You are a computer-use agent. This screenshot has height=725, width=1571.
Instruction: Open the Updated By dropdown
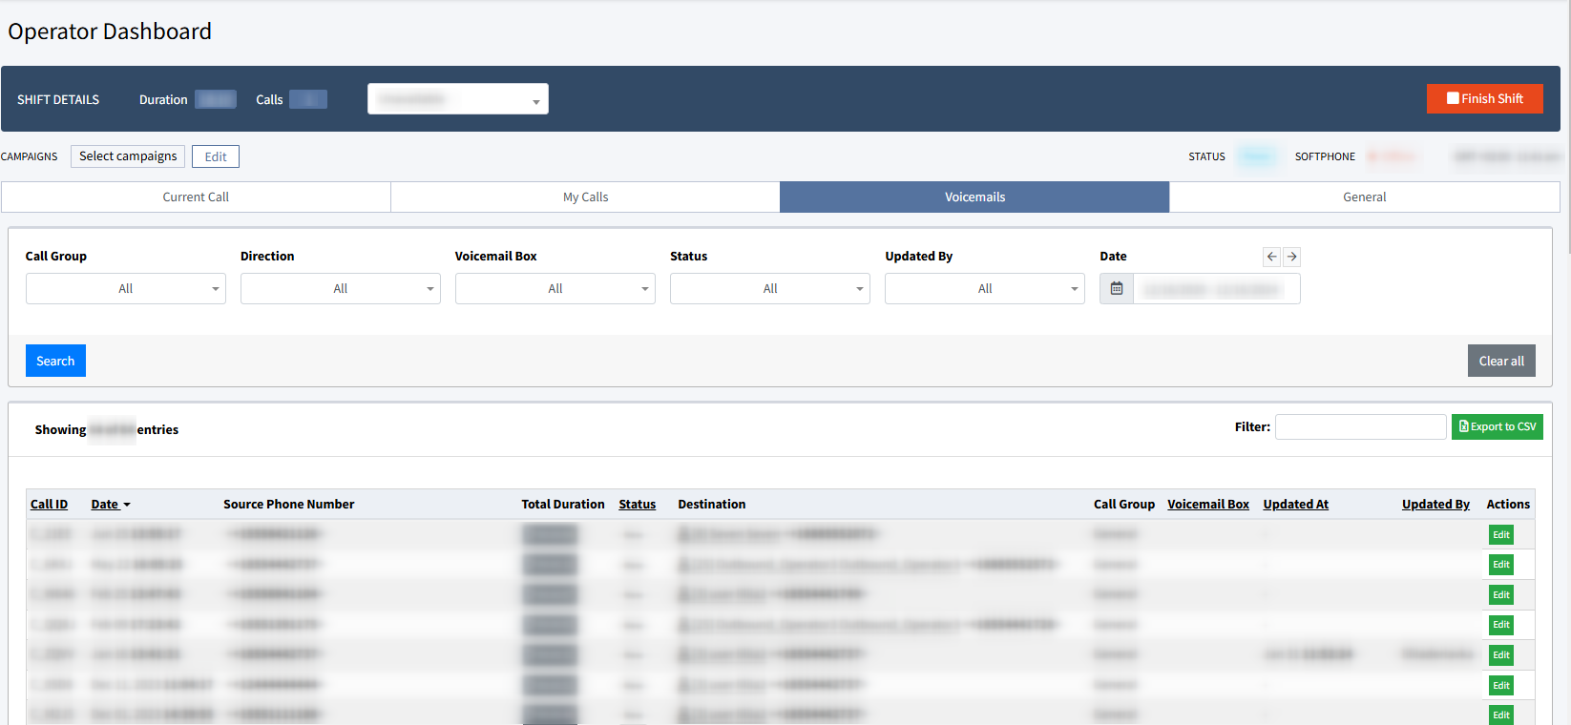(x=985, y=289)
